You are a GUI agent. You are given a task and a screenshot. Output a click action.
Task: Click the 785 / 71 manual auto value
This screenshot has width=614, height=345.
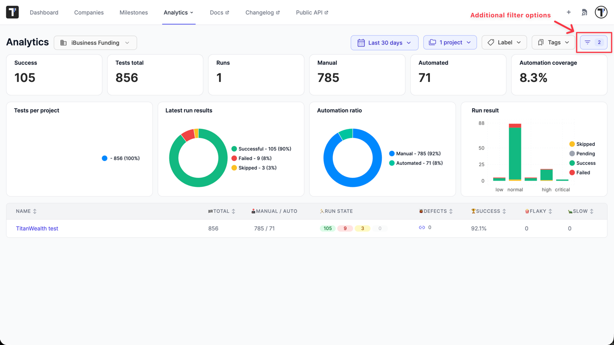click(x=264, y=229)
